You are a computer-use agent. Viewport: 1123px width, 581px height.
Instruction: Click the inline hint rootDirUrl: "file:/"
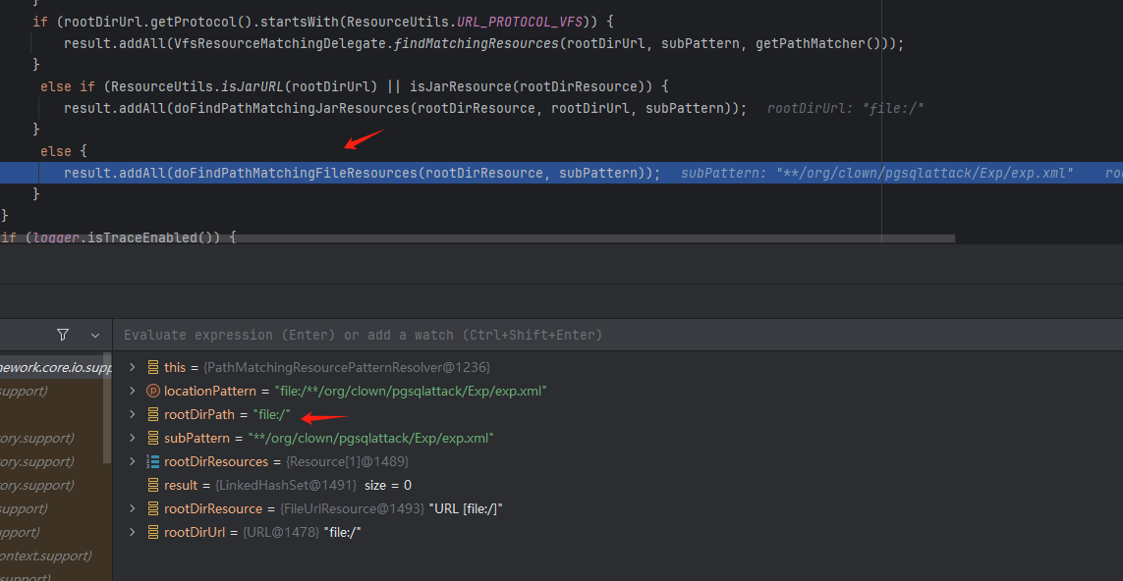click(846, 109)
